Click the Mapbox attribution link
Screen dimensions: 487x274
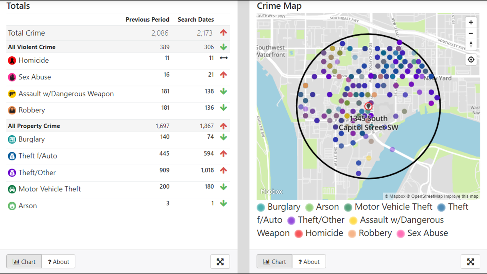click(x=395, y=196)
